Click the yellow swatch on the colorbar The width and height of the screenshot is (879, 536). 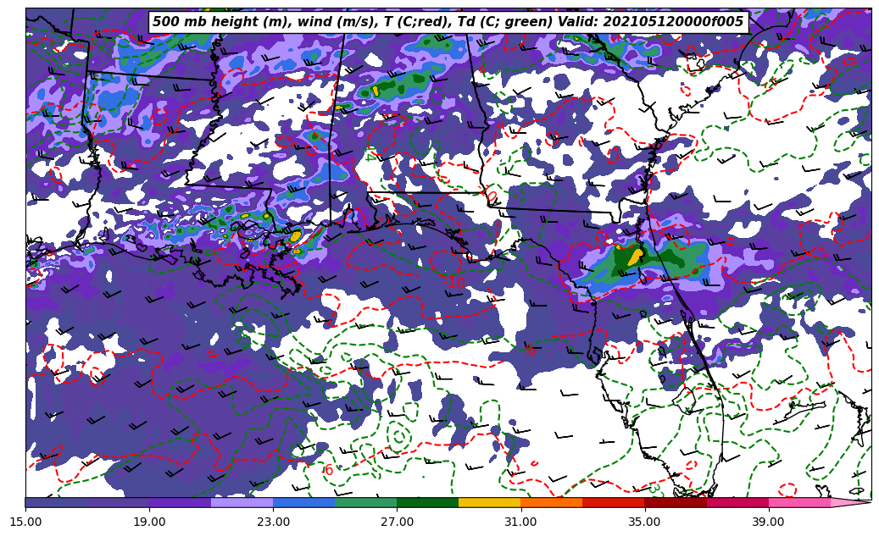489,502
